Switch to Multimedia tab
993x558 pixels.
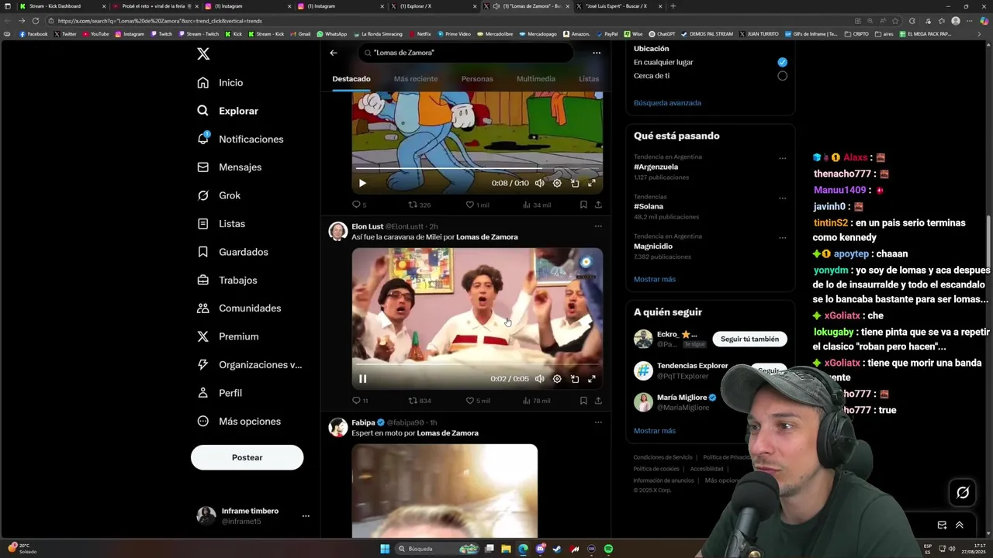coord(536,79)
